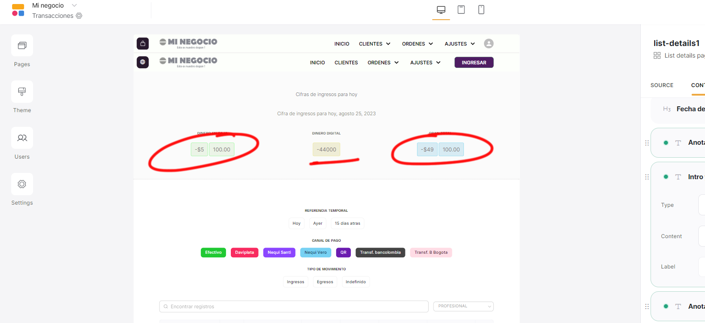Click the blue Nequi Vero tag
This screenshot has height=323, width=705.
click(316, 252)
